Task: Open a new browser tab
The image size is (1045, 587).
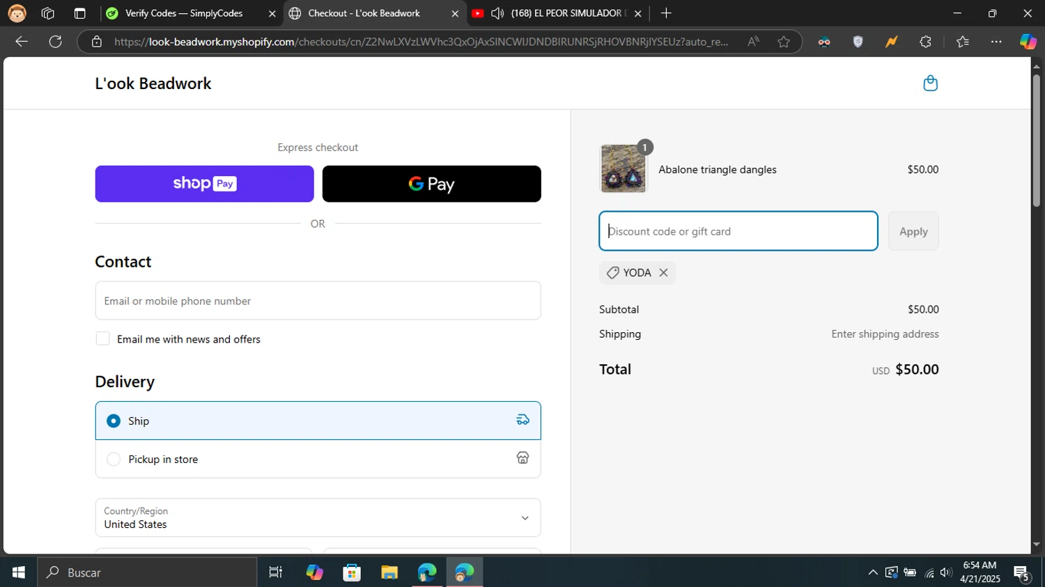Action: [666, 13]
